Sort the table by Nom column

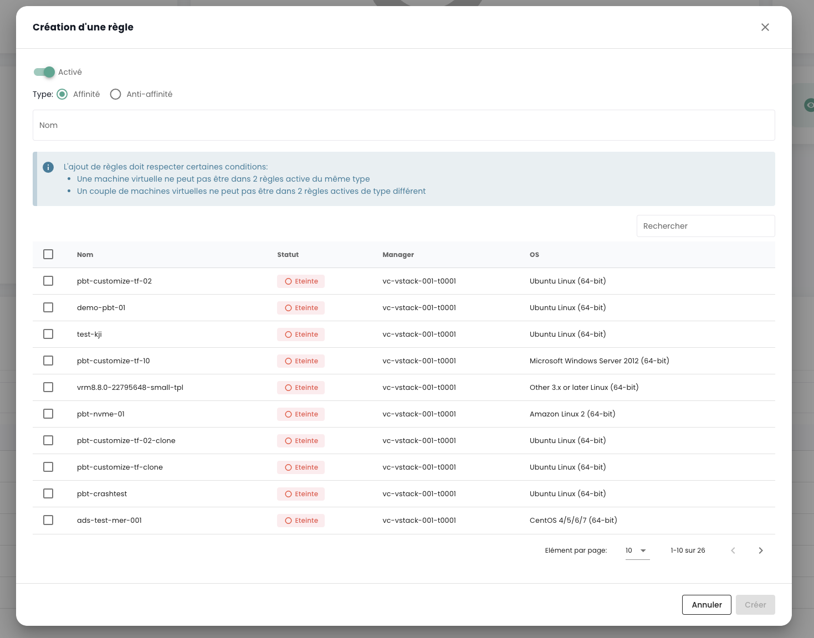pos(85,255)
